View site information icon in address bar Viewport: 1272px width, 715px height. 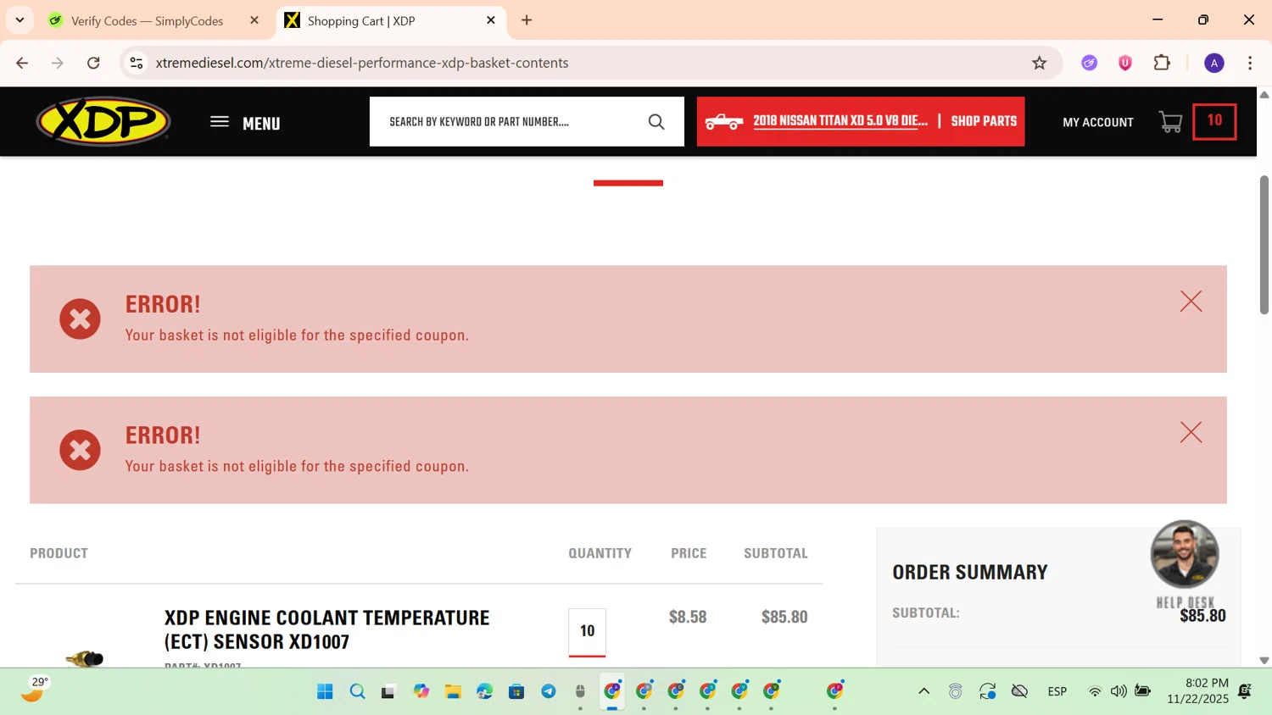click(137, 63)
